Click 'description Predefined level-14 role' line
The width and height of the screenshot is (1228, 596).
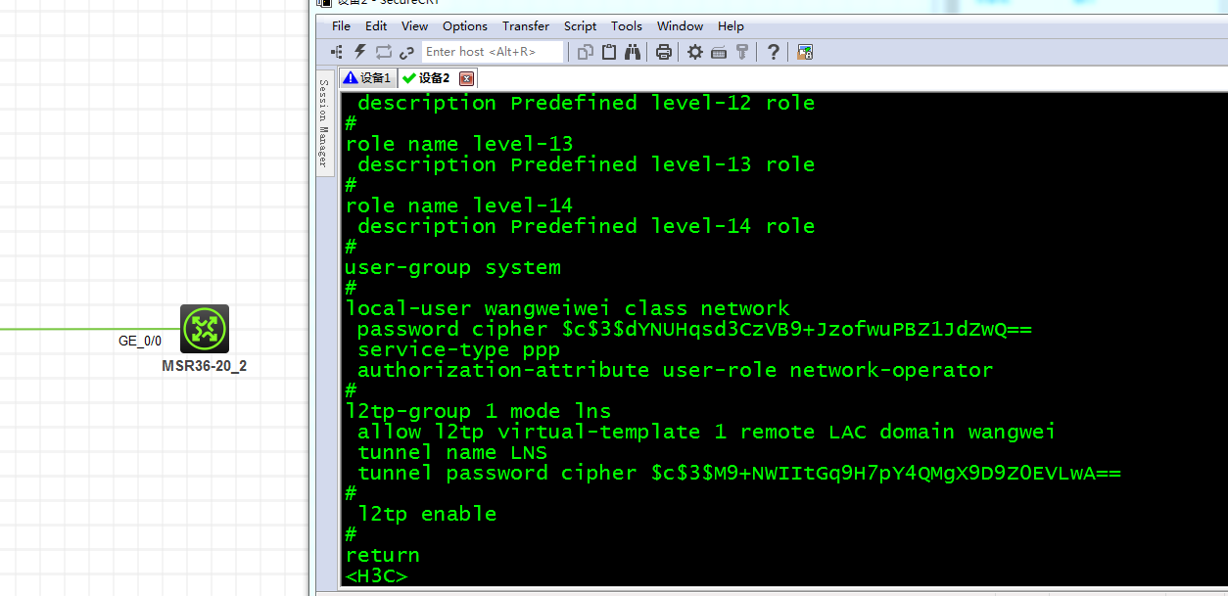tap(586, 226)
